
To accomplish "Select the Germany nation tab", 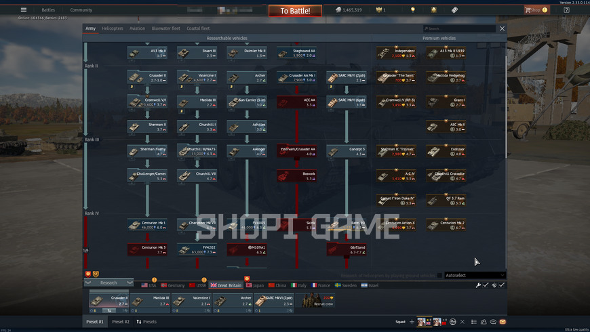I will [x=173, y=286].
